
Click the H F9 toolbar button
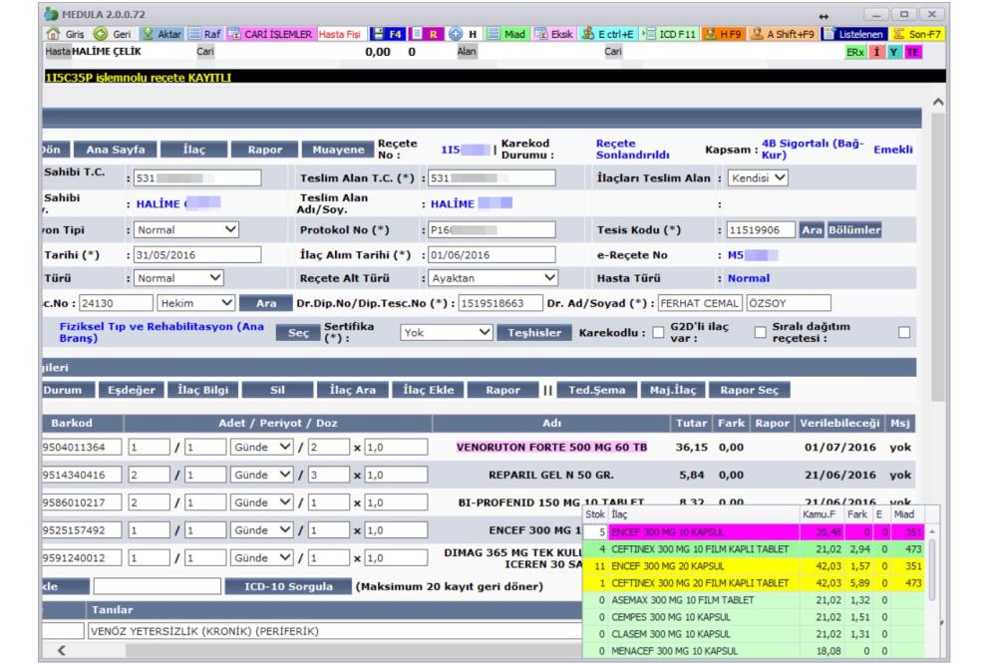coord(723,34)
